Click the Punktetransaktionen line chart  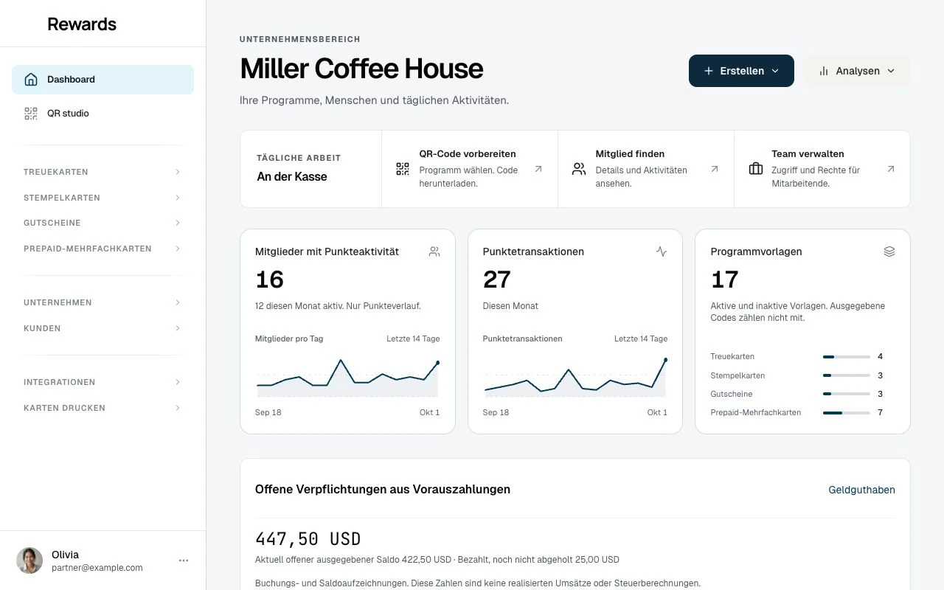[575, 378]
